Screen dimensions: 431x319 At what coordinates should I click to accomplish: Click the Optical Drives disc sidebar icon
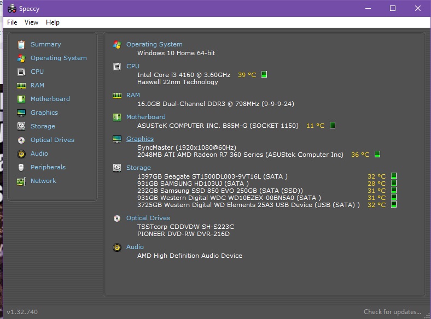click(21, 140)
